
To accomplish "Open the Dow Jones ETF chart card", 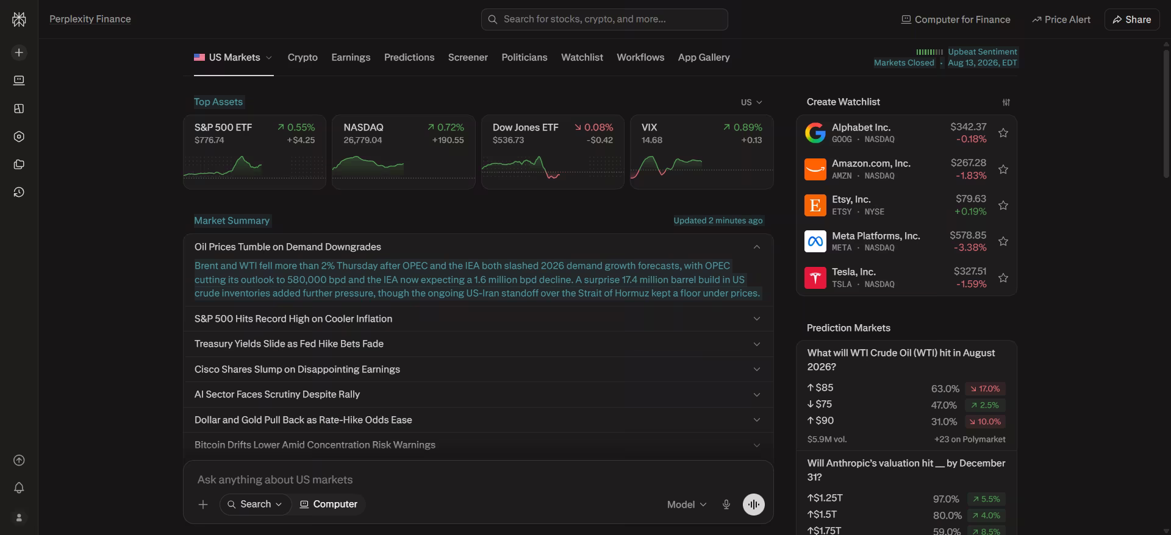I will 553,152.
